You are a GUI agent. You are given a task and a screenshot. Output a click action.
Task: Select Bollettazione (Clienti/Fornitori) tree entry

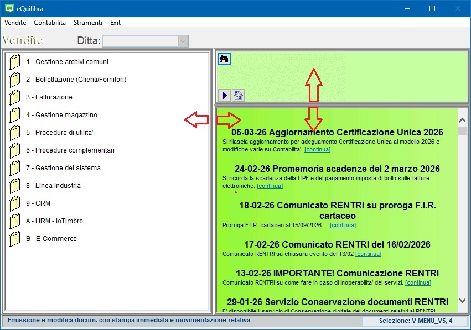[x=76, y=80]
